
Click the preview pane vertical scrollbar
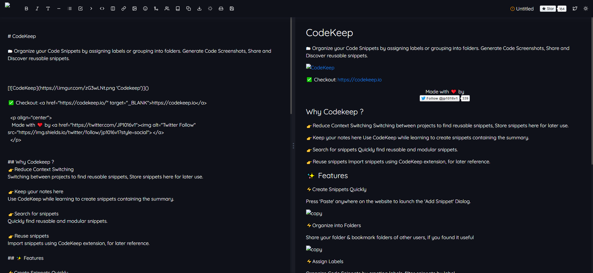coord(592,91)
